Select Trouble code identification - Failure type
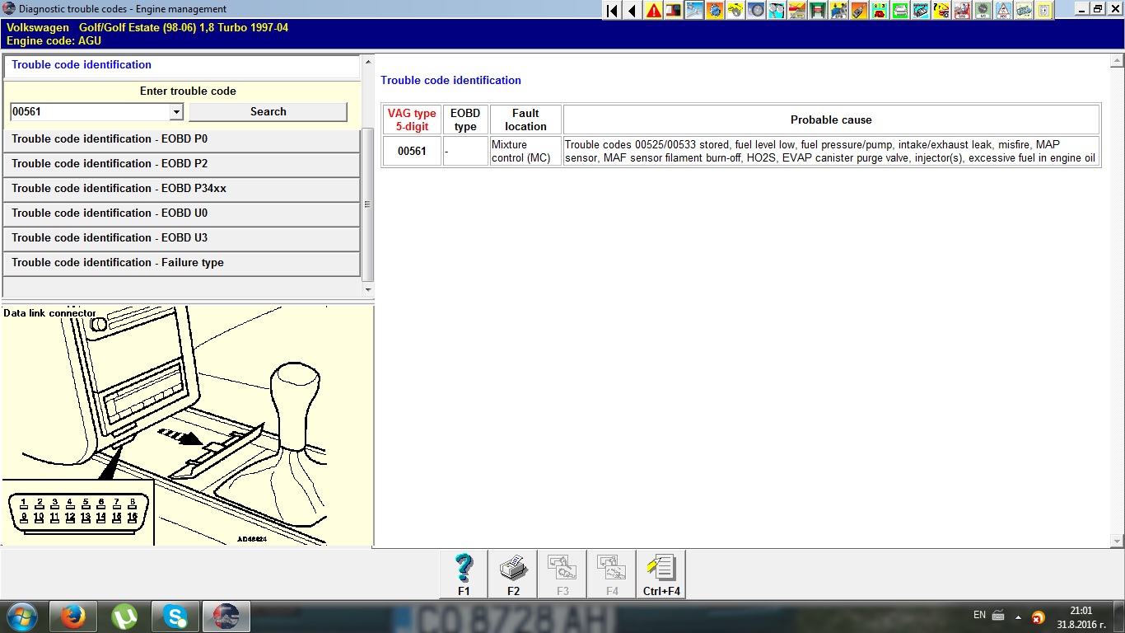The height and width of the screenshot is (633, 1125). (x=181, y=263)
